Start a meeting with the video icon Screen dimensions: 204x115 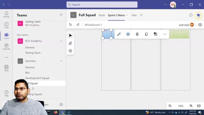click(199, 15)
